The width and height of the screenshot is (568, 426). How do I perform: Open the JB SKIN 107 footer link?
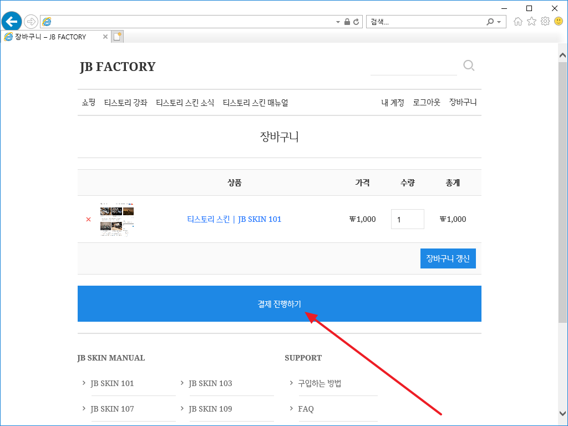pyautogui.click(x=112, y=409)
